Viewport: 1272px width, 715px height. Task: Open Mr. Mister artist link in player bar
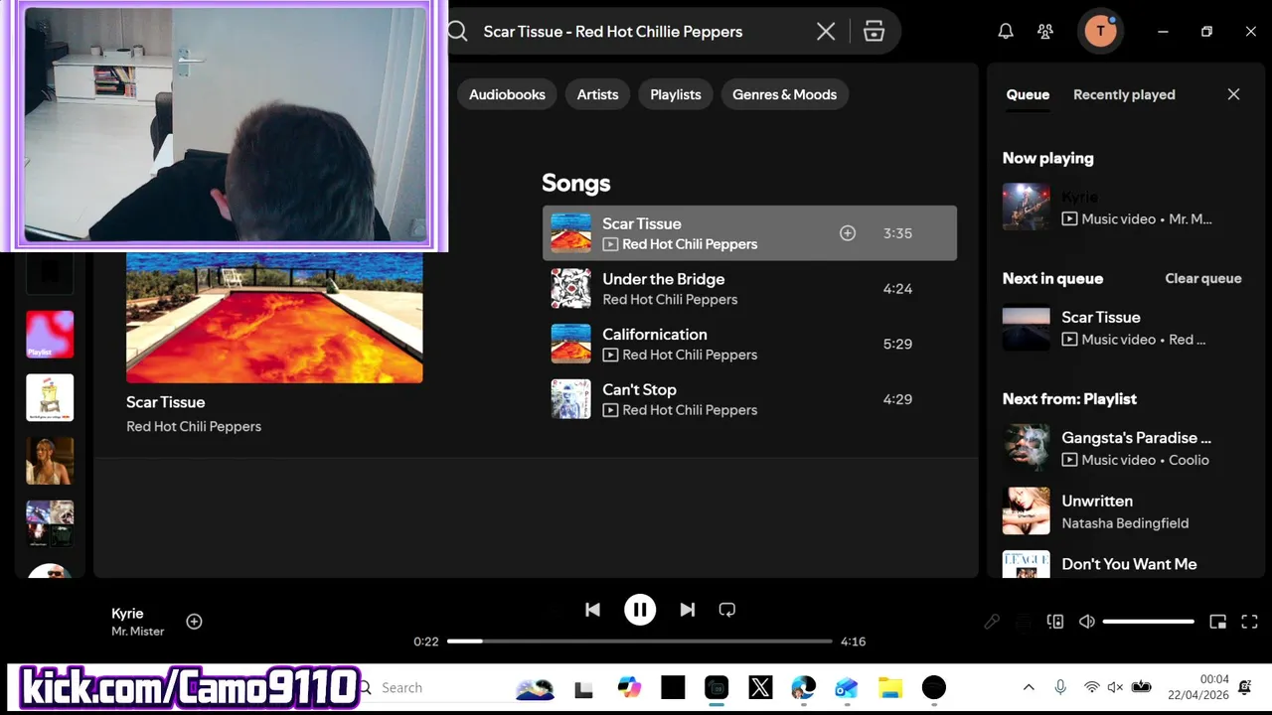coord(138,632)
